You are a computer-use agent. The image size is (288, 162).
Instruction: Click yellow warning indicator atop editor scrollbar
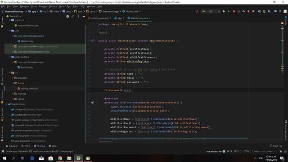pos(282,23)
